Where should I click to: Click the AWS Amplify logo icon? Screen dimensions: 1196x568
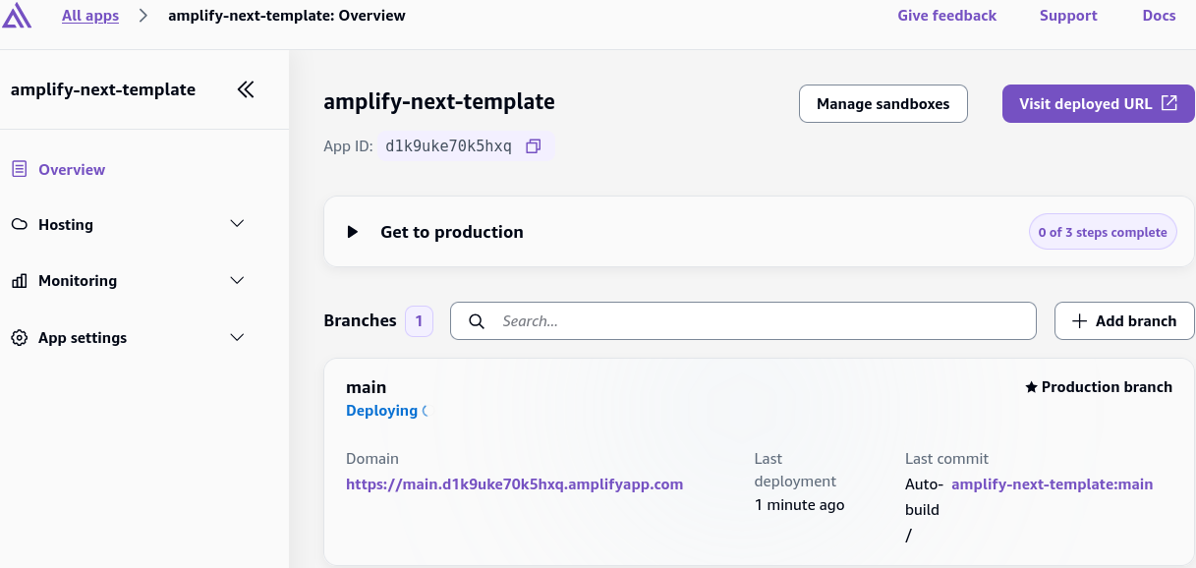click(x=17, y=16)
